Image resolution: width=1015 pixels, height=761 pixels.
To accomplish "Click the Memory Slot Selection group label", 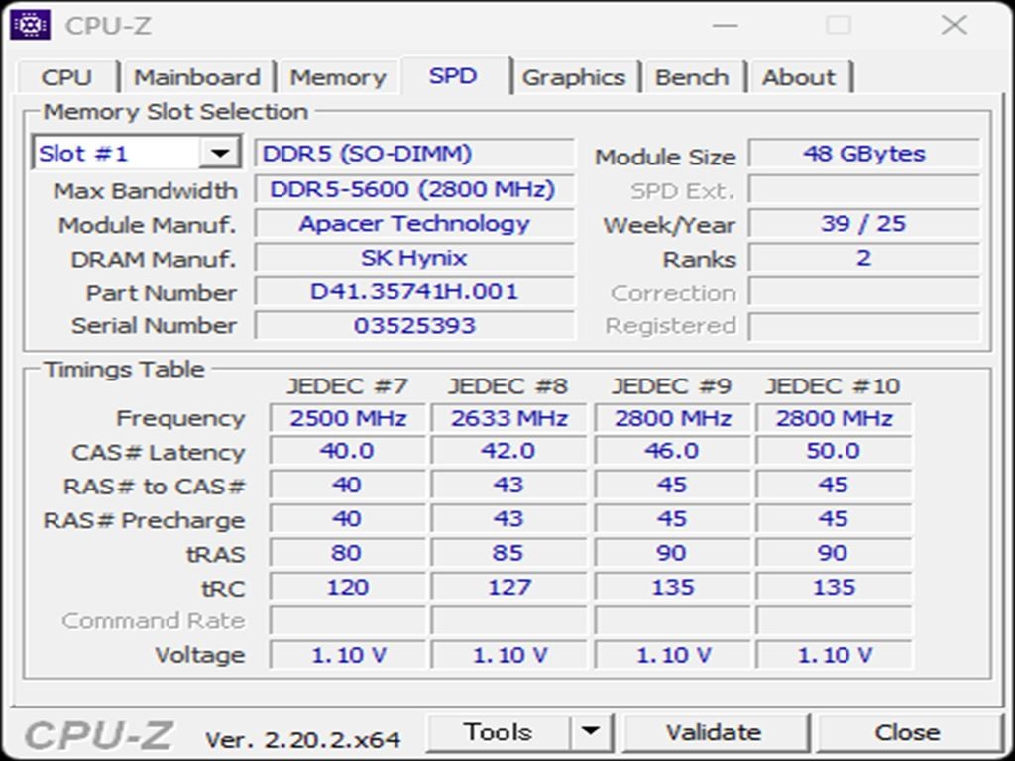I will tap(175, 112).
